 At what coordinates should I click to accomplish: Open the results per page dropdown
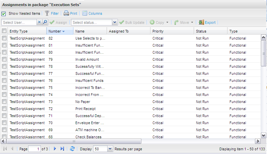pos(110,149)
